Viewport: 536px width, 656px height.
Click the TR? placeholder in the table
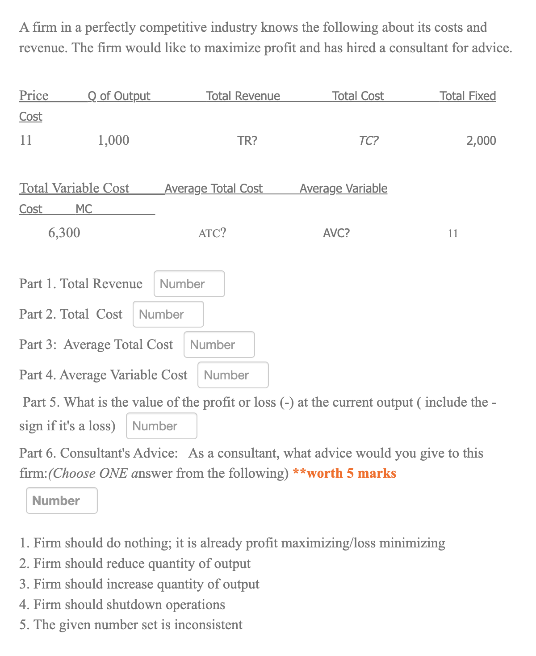[247, 140]
